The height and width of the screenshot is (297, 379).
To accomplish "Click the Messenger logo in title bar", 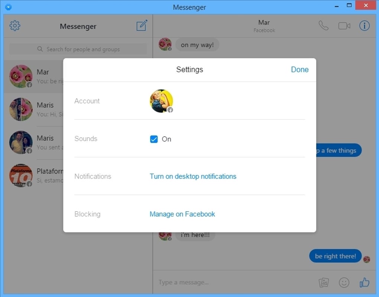I will coord(8,7).
